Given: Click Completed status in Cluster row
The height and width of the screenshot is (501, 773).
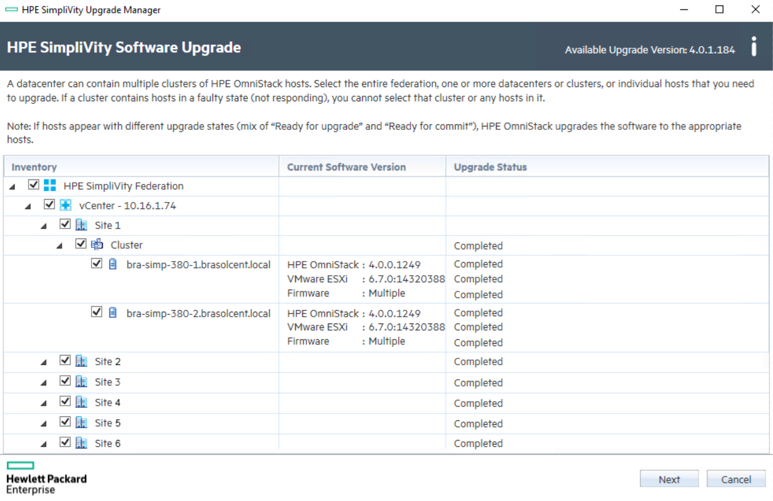Looking at the screenshot, I should [x=478, y=246].
